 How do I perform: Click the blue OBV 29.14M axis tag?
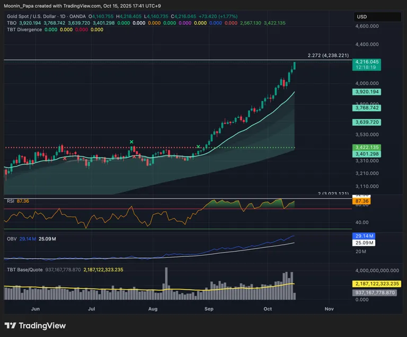(364, 236)
